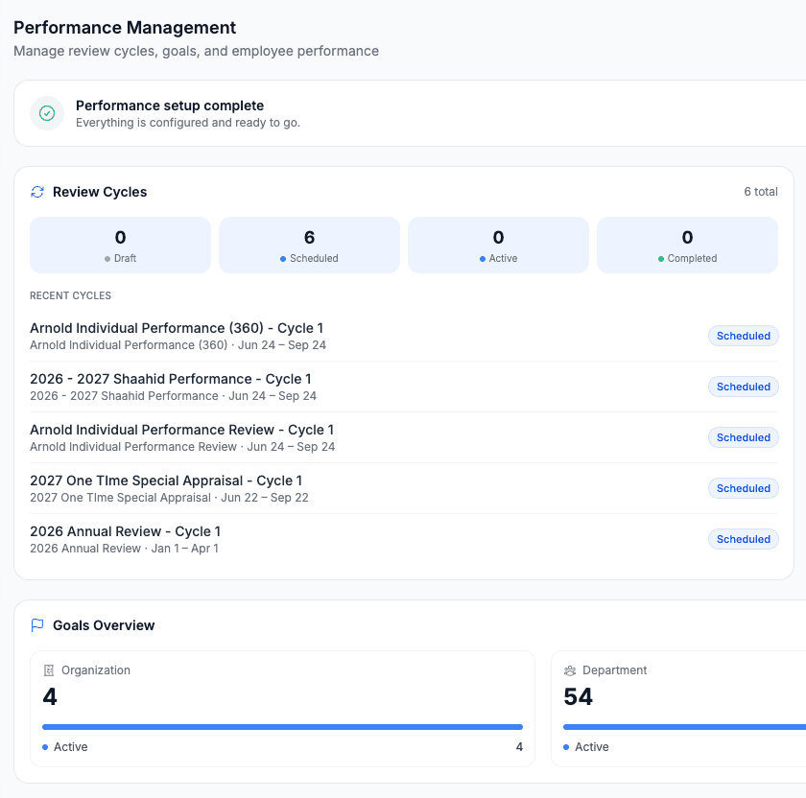806x798 pixels.
Task: Click the 'Performance Management' page title
Action: (x=125, y=27)
